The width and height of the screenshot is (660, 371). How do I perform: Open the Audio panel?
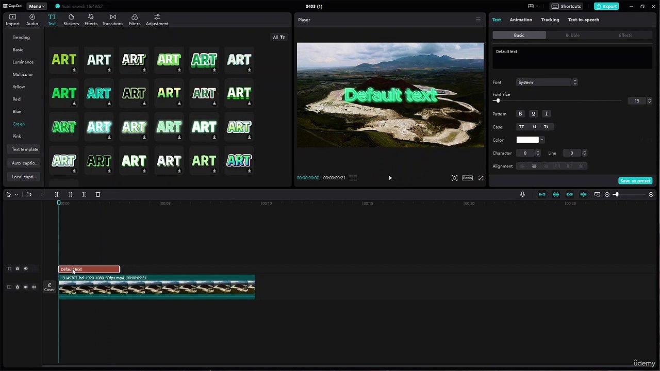click(x=32, y=20)
